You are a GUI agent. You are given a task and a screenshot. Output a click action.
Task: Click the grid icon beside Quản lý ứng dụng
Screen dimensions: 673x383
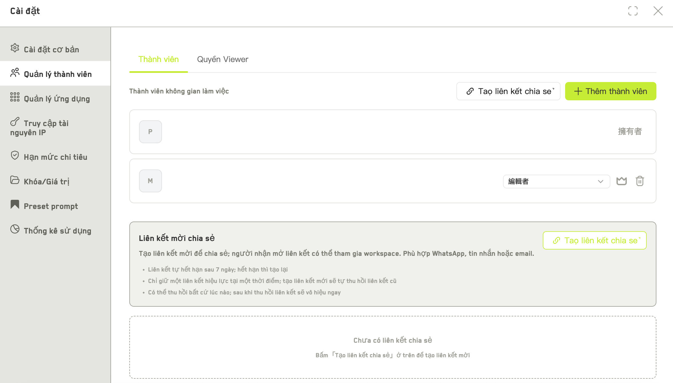pyautogui.click(x=15, y=97)
